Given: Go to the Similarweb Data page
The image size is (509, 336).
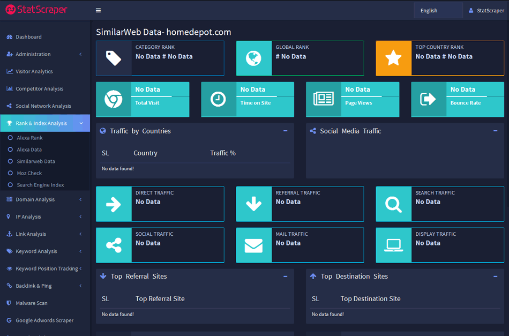Looking at the screenshot, I should click(x=36, y=161).
